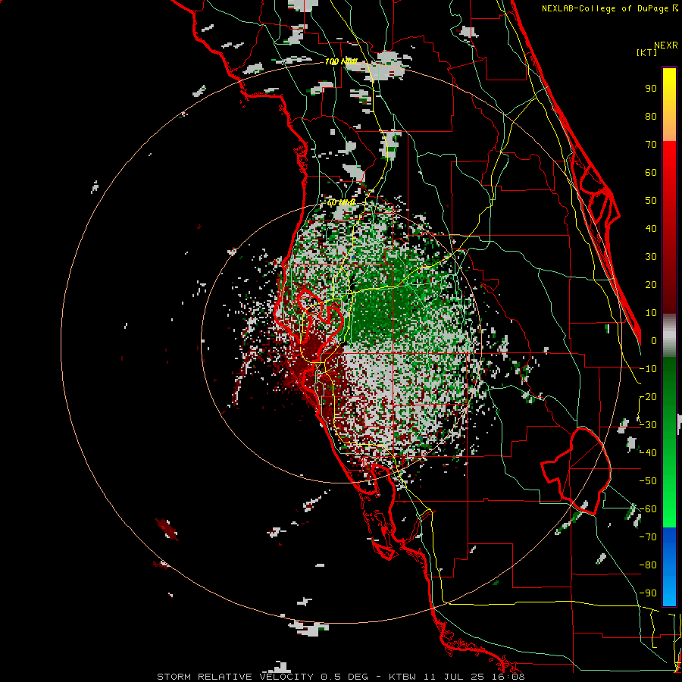Click the 70 value on the velocity scale

click(x=651, y=145)
